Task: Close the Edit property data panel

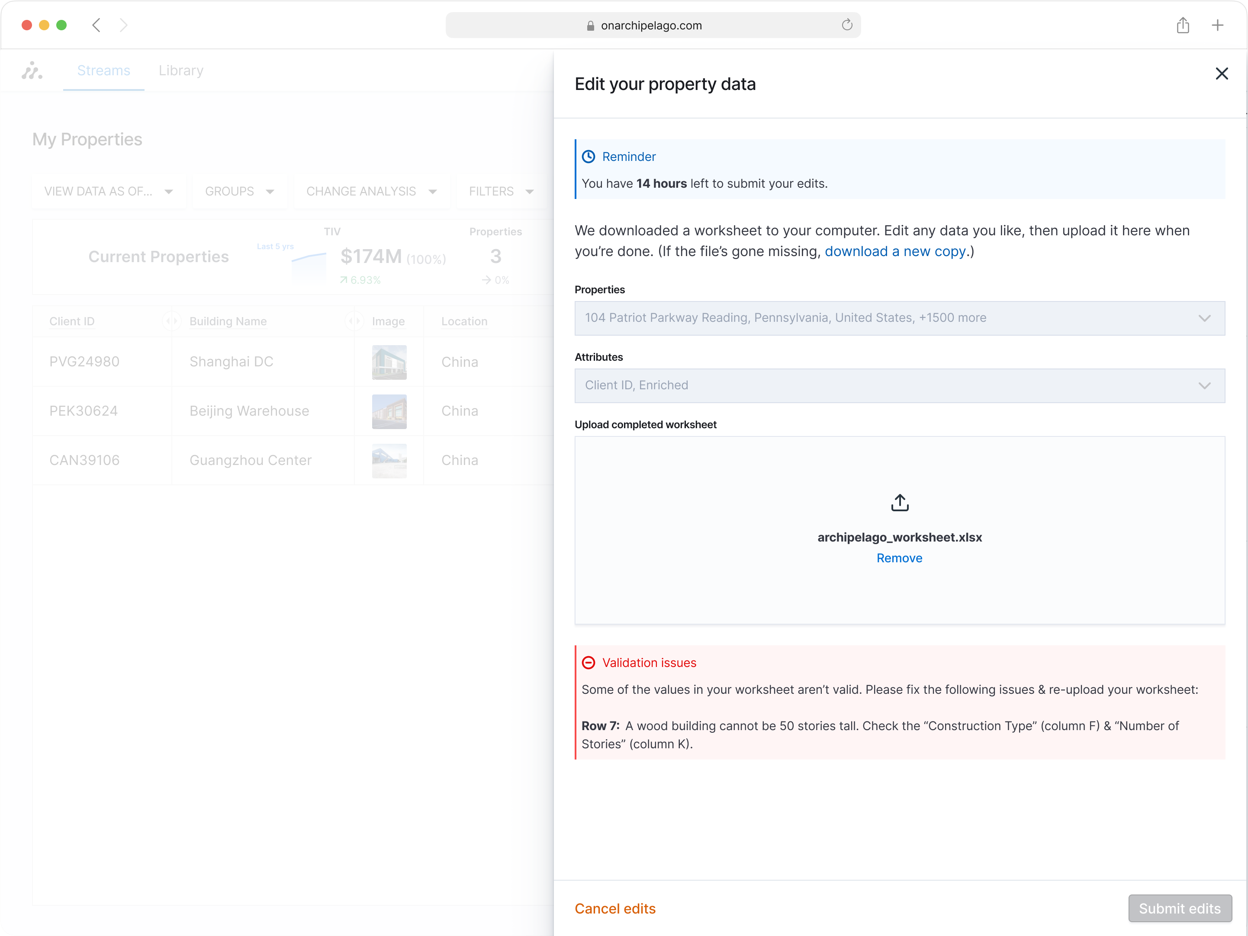Action: coord(1222,74)
